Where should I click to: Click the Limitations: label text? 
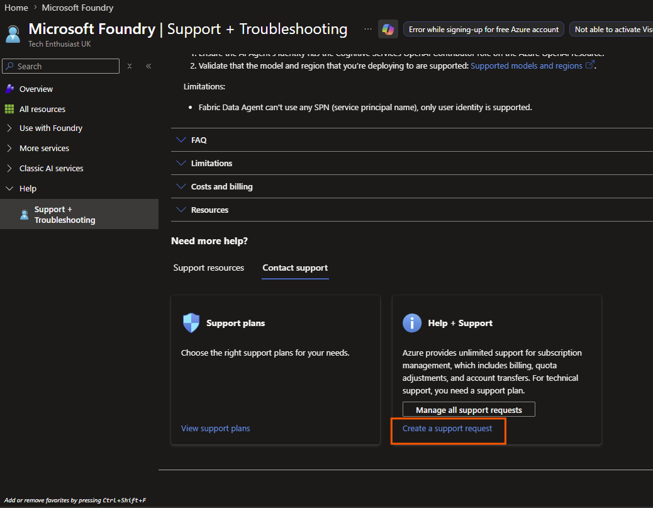pyautogui.click(x=204, y=87)
